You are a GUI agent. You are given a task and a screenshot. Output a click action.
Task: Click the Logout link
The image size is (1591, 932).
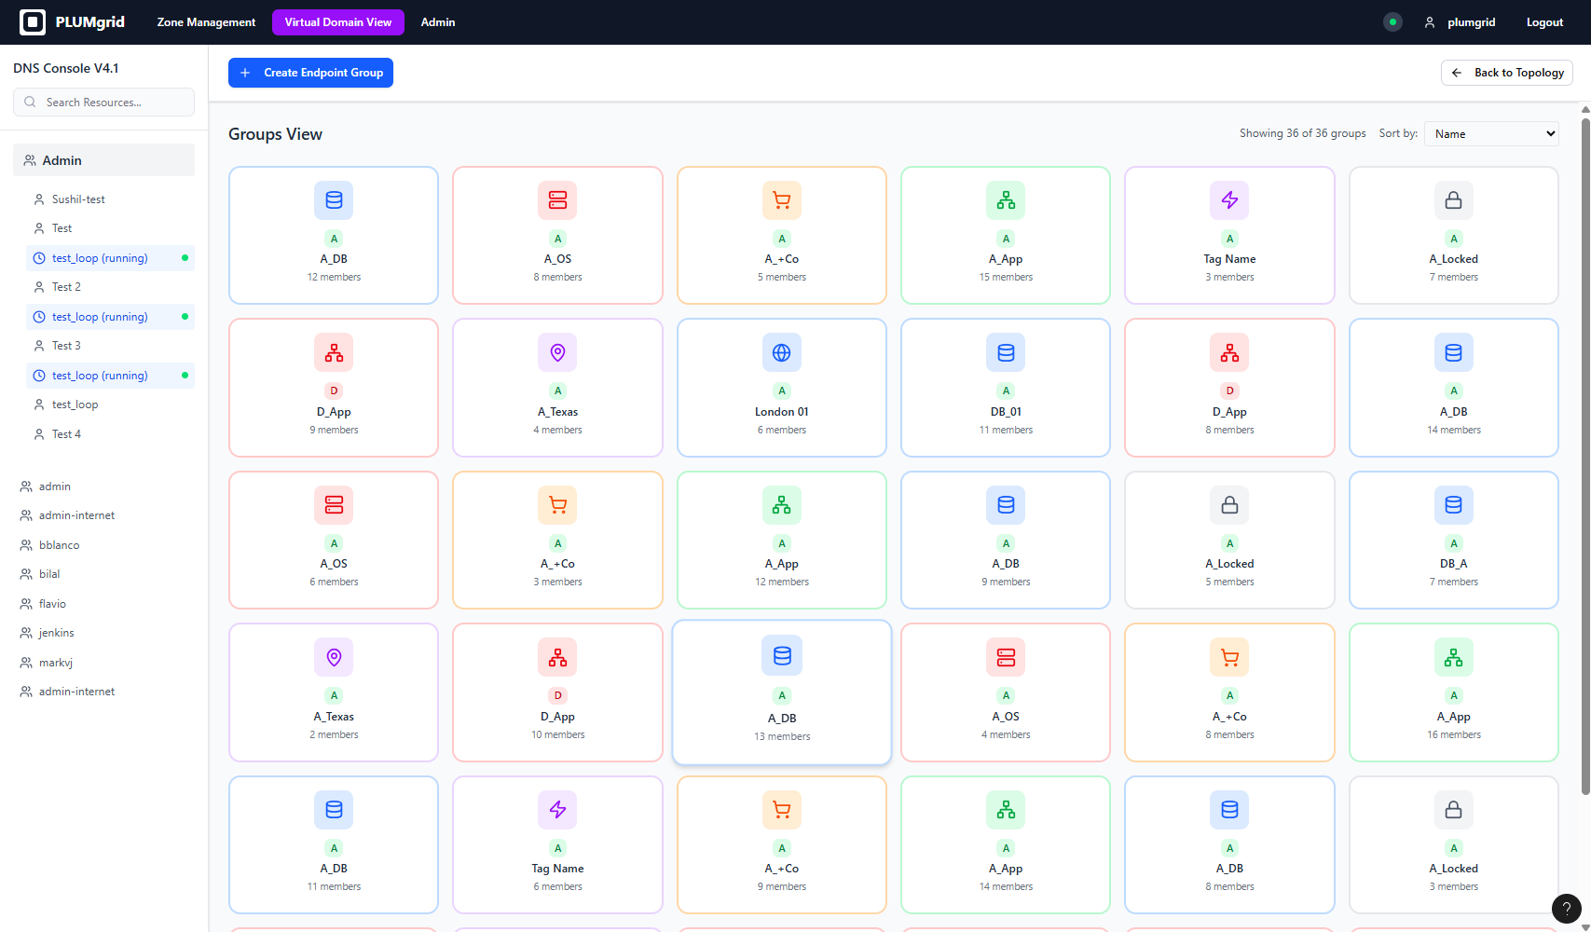pos(1543,22)
